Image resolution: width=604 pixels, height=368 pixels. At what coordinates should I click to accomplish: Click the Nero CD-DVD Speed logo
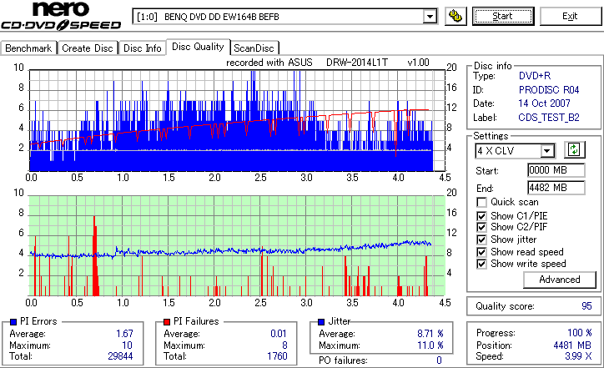click(61, 16)
